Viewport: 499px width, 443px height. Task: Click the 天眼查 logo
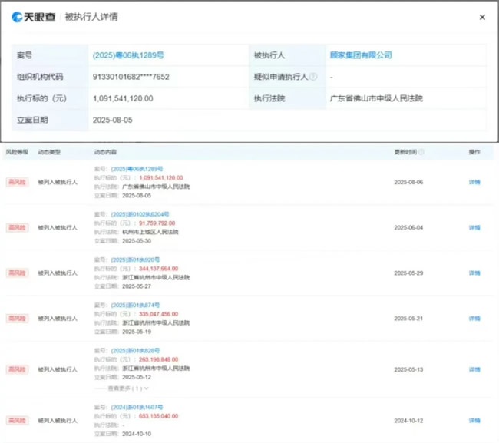pyautogui.click(x=34, y=17)
